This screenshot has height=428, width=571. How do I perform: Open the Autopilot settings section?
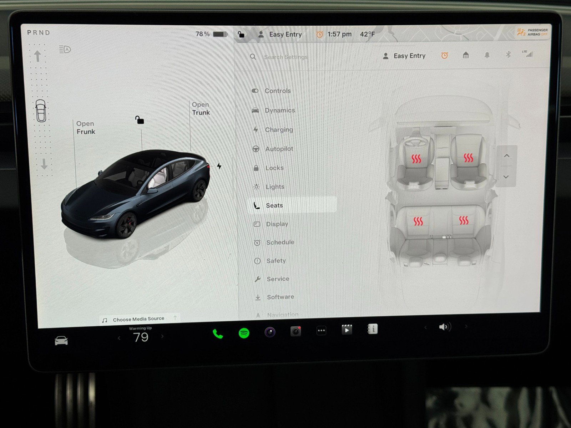[x=279, y=149]
